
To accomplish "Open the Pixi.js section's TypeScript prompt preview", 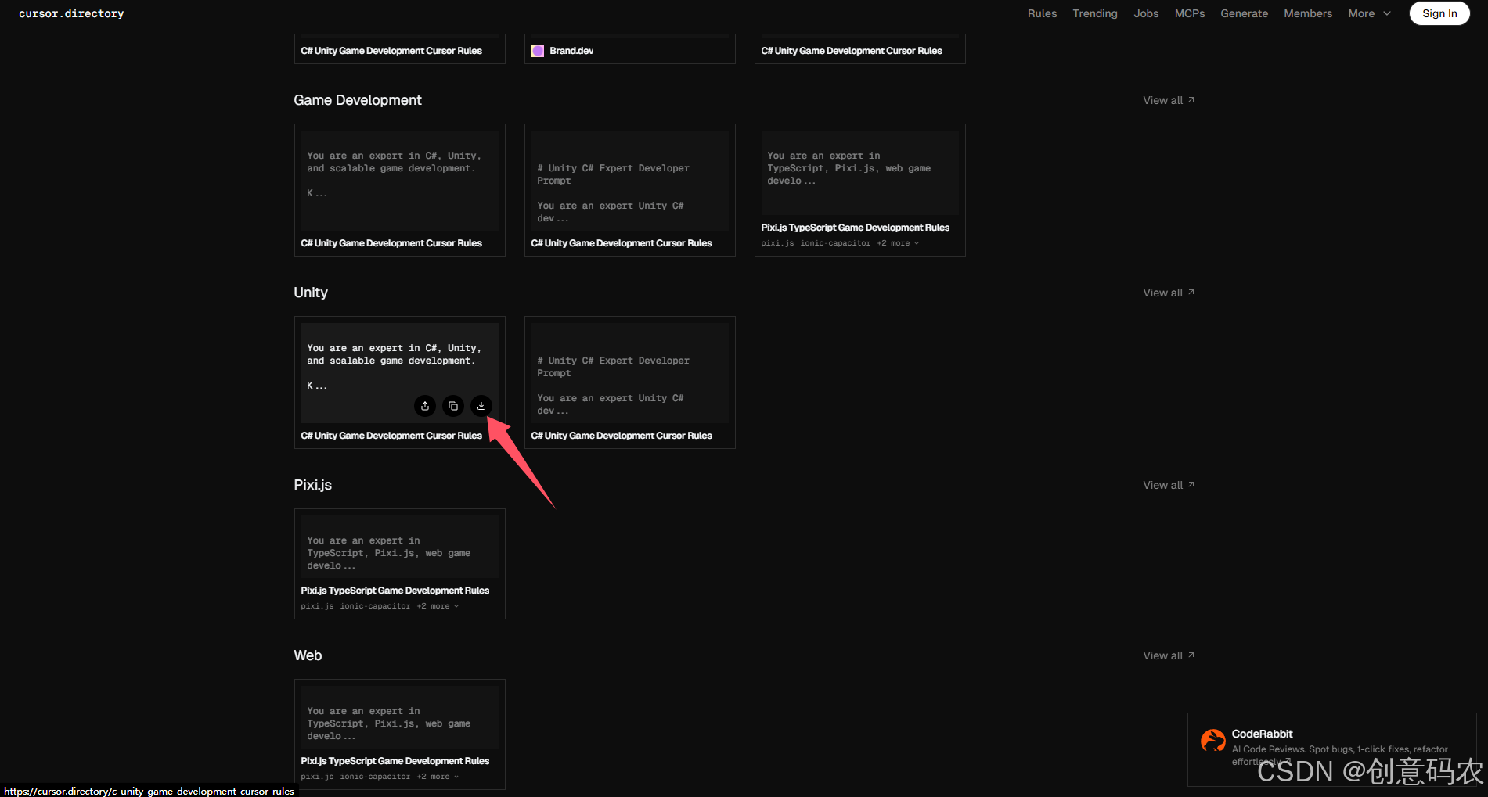I will pos(400,547).
